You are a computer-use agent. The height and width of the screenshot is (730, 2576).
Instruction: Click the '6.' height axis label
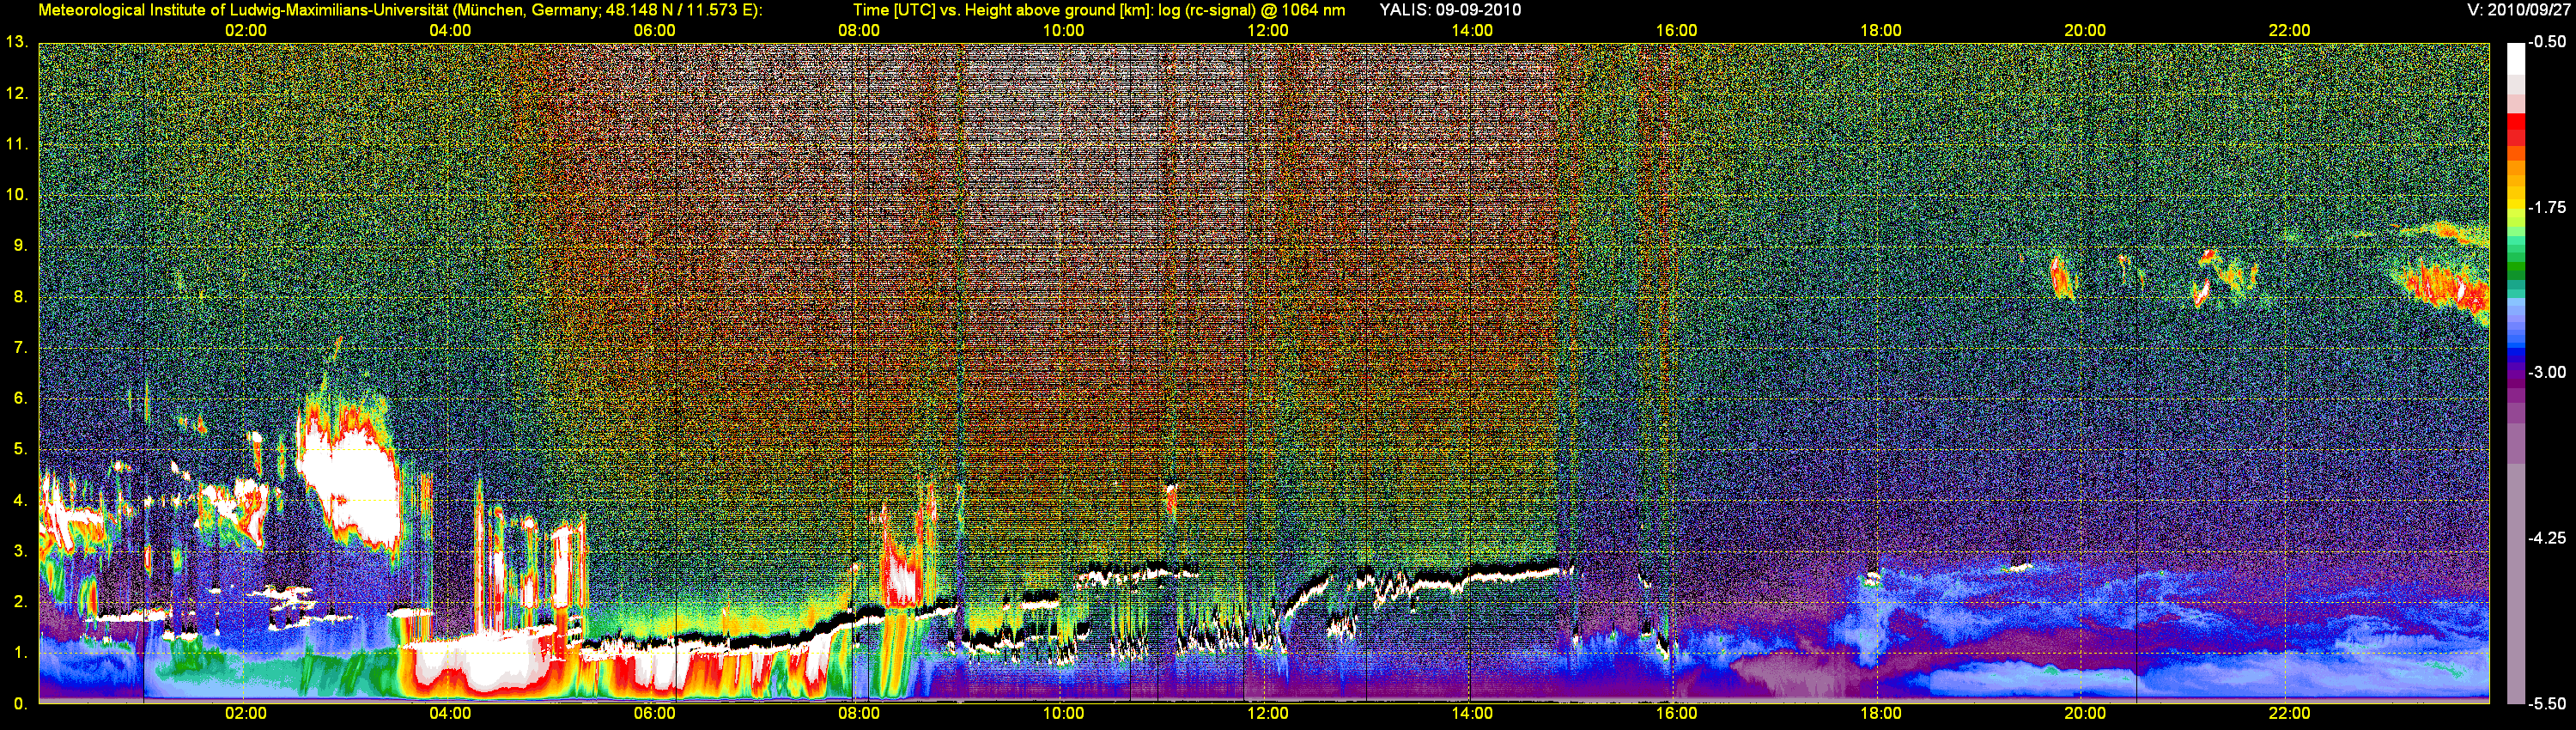pyautogui.click(x=20, y=399)
